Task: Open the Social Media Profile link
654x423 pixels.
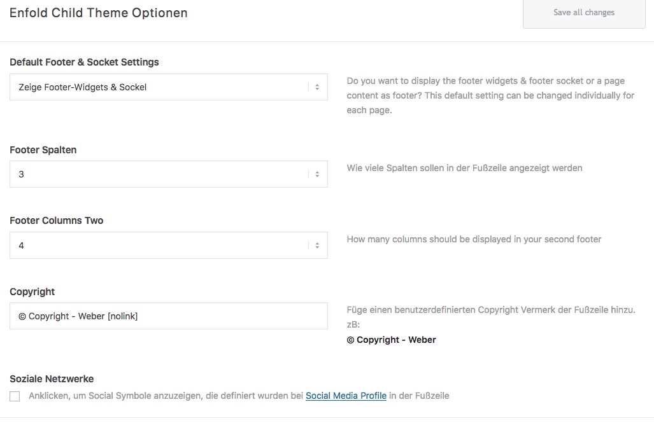Action: click(346, 396)
